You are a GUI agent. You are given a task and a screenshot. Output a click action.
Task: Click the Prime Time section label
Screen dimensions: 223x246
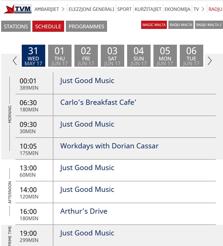pyautogui.click(x=10, y=236)
